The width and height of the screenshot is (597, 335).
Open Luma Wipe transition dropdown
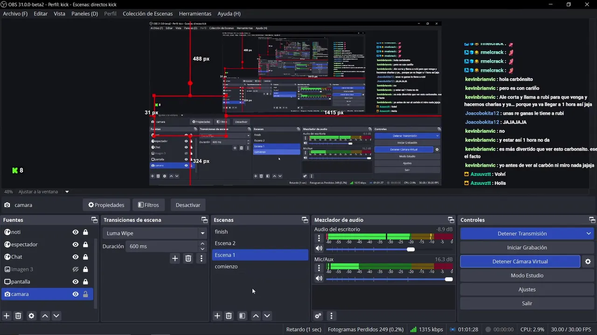[x=202, y=233]
